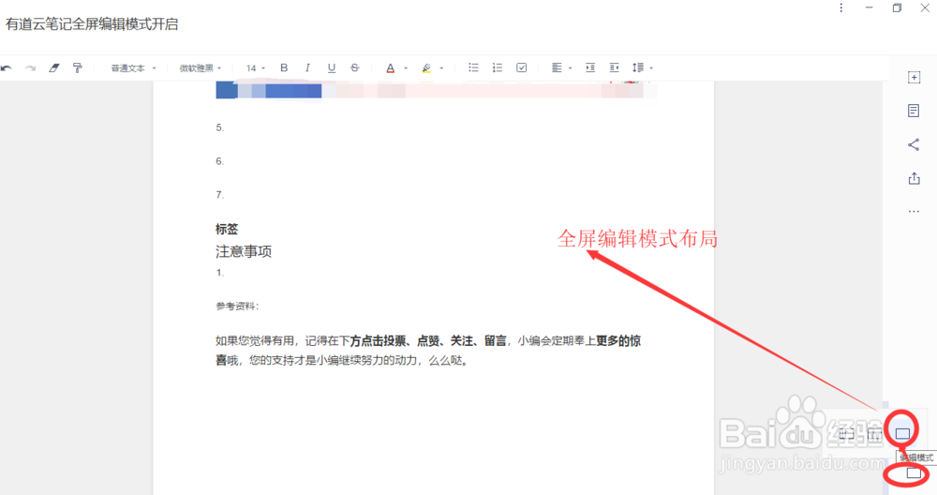Place cursor on list item 5.

[x=220, y=127]
